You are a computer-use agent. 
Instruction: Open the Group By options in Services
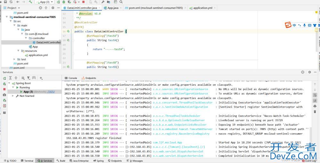(x=23, y=78)
